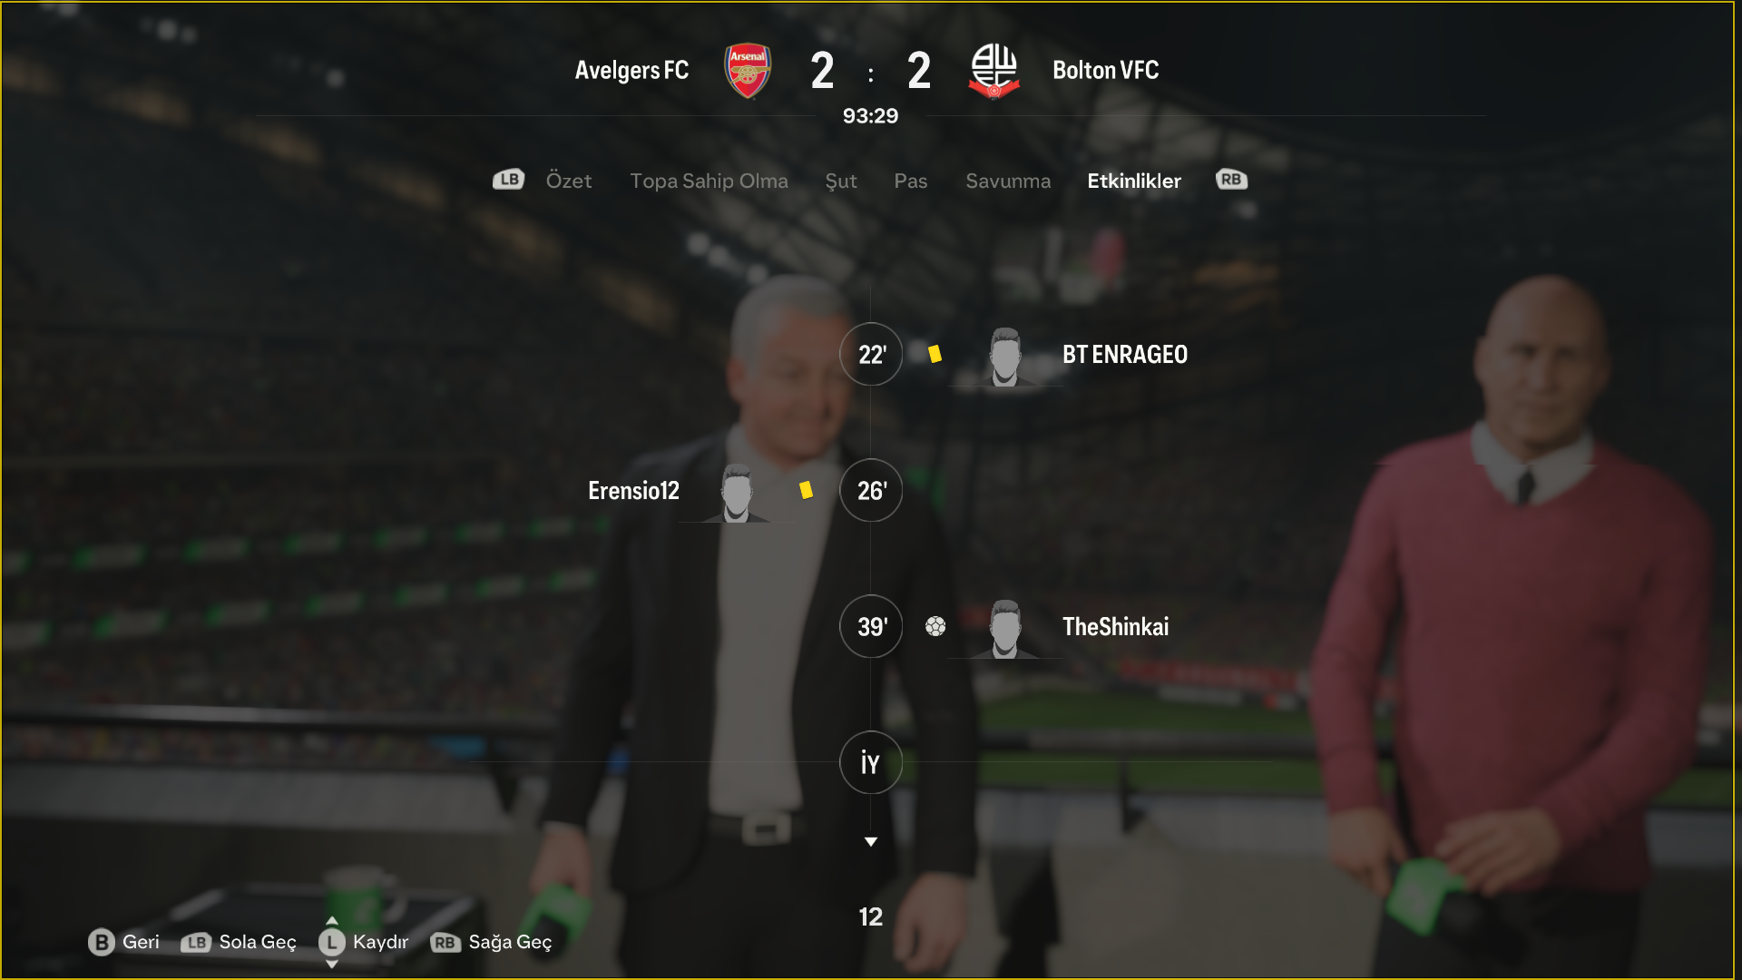Click BT ENRAGEO's player avatar
Viewport: 1742px width, 980px height.
1004,358
